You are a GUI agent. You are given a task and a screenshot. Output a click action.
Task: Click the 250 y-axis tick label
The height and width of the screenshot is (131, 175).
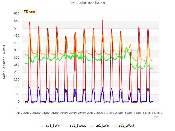[17, 65]
